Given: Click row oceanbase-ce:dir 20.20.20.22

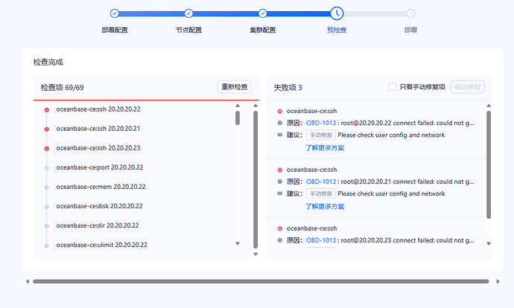Looking at the screenshot, I should coord(98,225).
